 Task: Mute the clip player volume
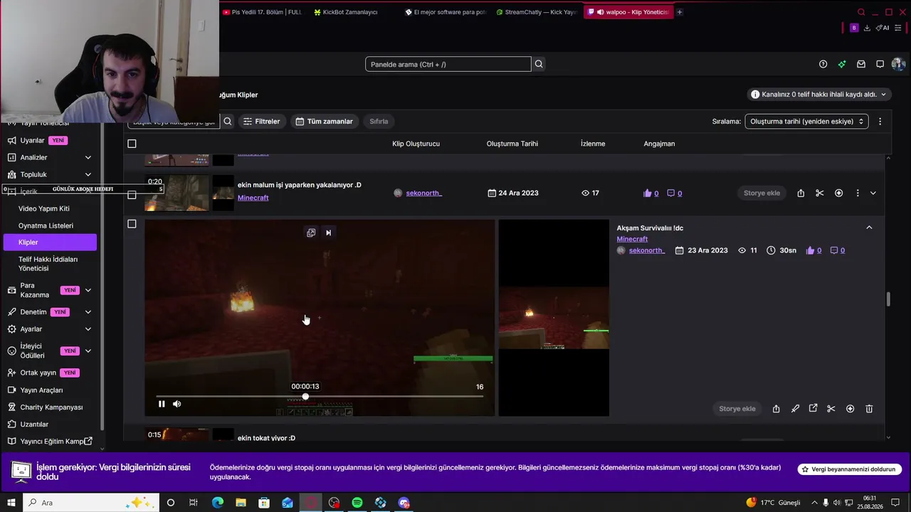177,404
